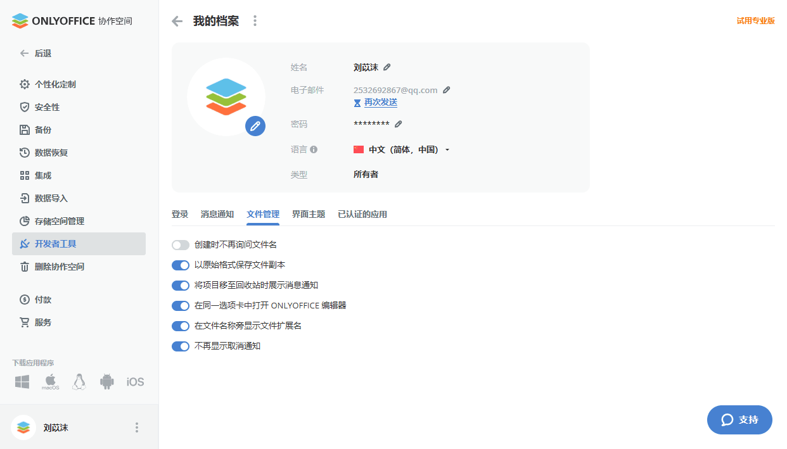Click the 集成 grid icon
Viewport: 787px width, 449px height.
[x=25, y=175]
